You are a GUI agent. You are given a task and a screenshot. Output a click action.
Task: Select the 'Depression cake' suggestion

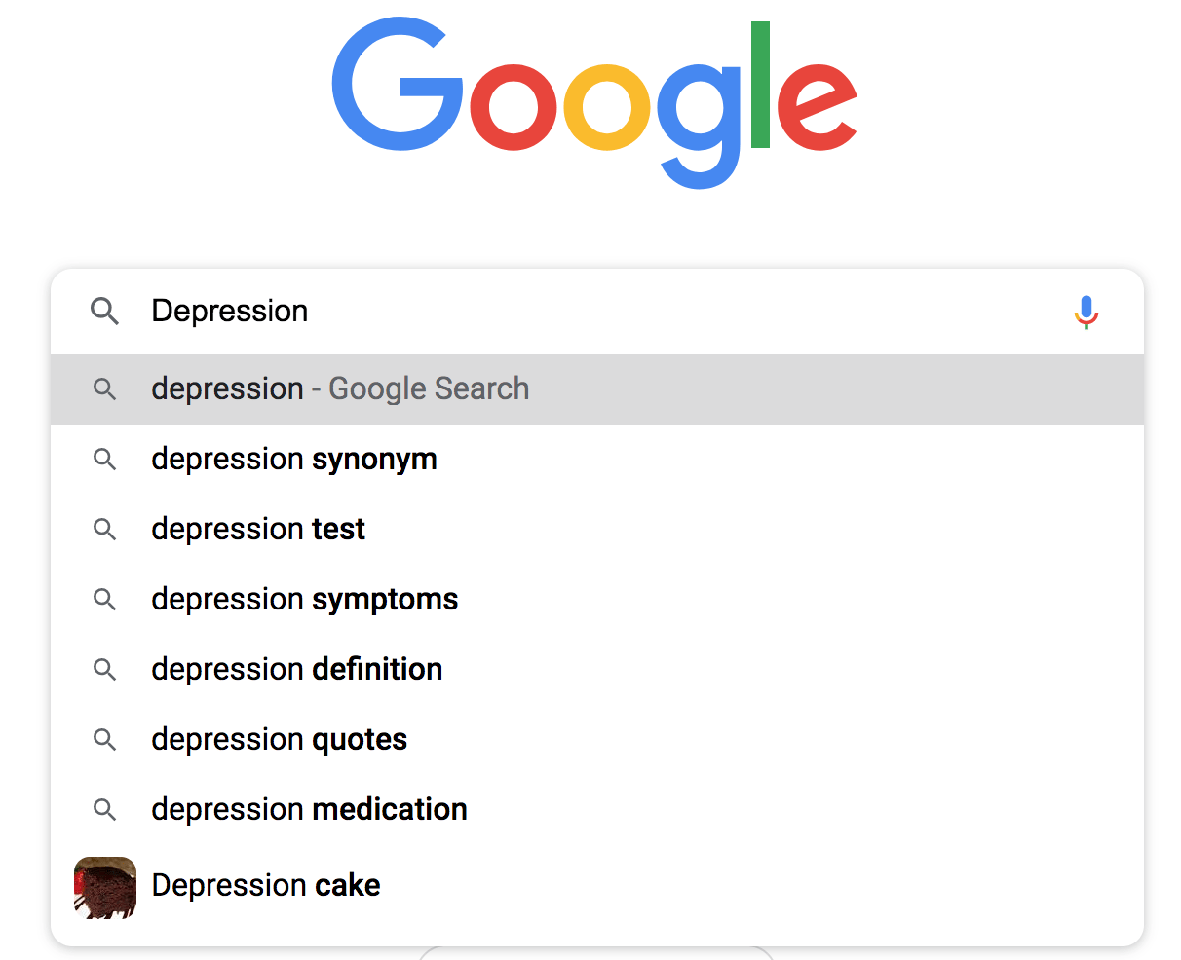pyautogui.click(x=265, y=885)
